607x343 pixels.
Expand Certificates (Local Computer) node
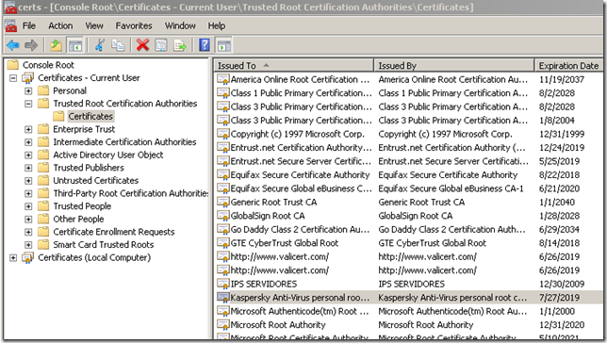pyautogui.click(x=13, y=257)
